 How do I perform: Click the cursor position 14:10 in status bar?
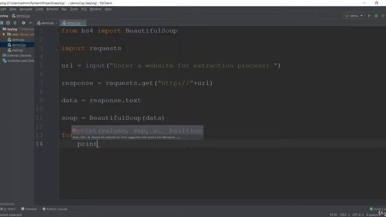tap(333, 215)
